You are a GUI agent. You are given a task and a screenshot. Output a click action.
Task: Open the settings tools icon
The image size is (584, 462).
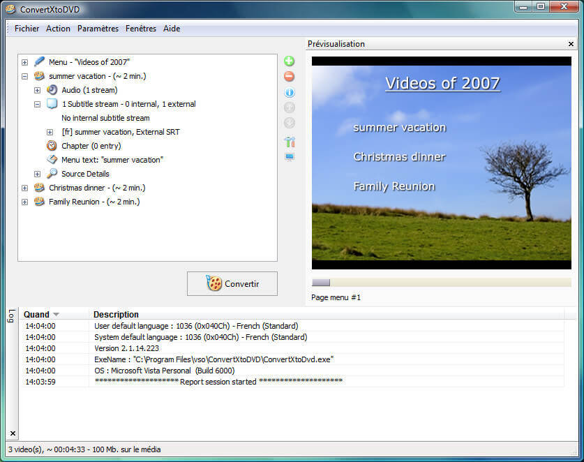click(289, 142)
